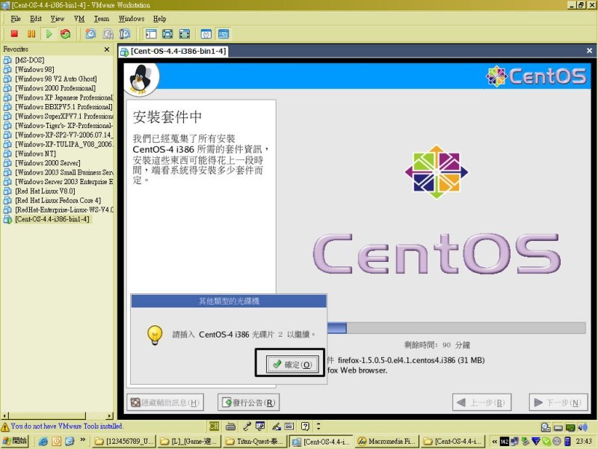This screenshot has width=598, height=449.
Task: Select [Red Hat Linux V8.0] favorite
Action: point(45,191)
